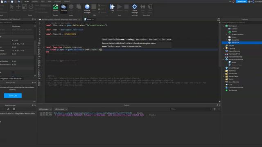This screenshot has height=147, width=262.
Task: Undock the Properties panel
Action: 33,19
